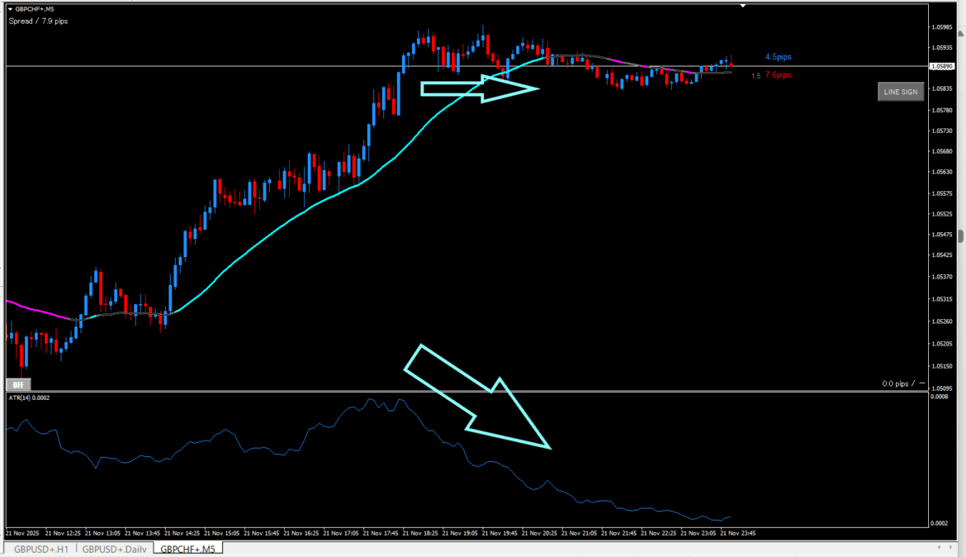This screenshot has height=557, width=966.
Task: Click the 21 Nov 23:45 time marker
Action: [x=737, y=533]
